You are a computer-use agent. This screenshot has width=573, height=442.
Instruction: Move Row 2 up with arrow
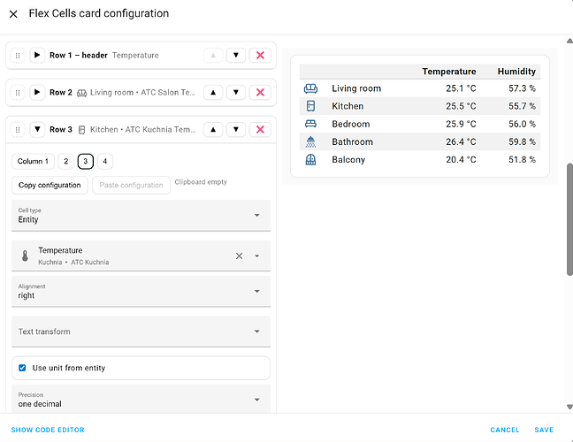point(213,93)
